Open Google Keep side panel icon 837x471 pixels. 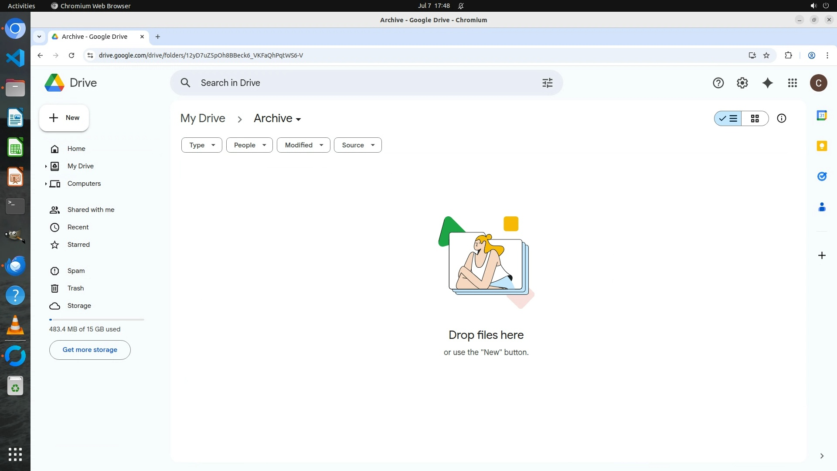point(822,146)
